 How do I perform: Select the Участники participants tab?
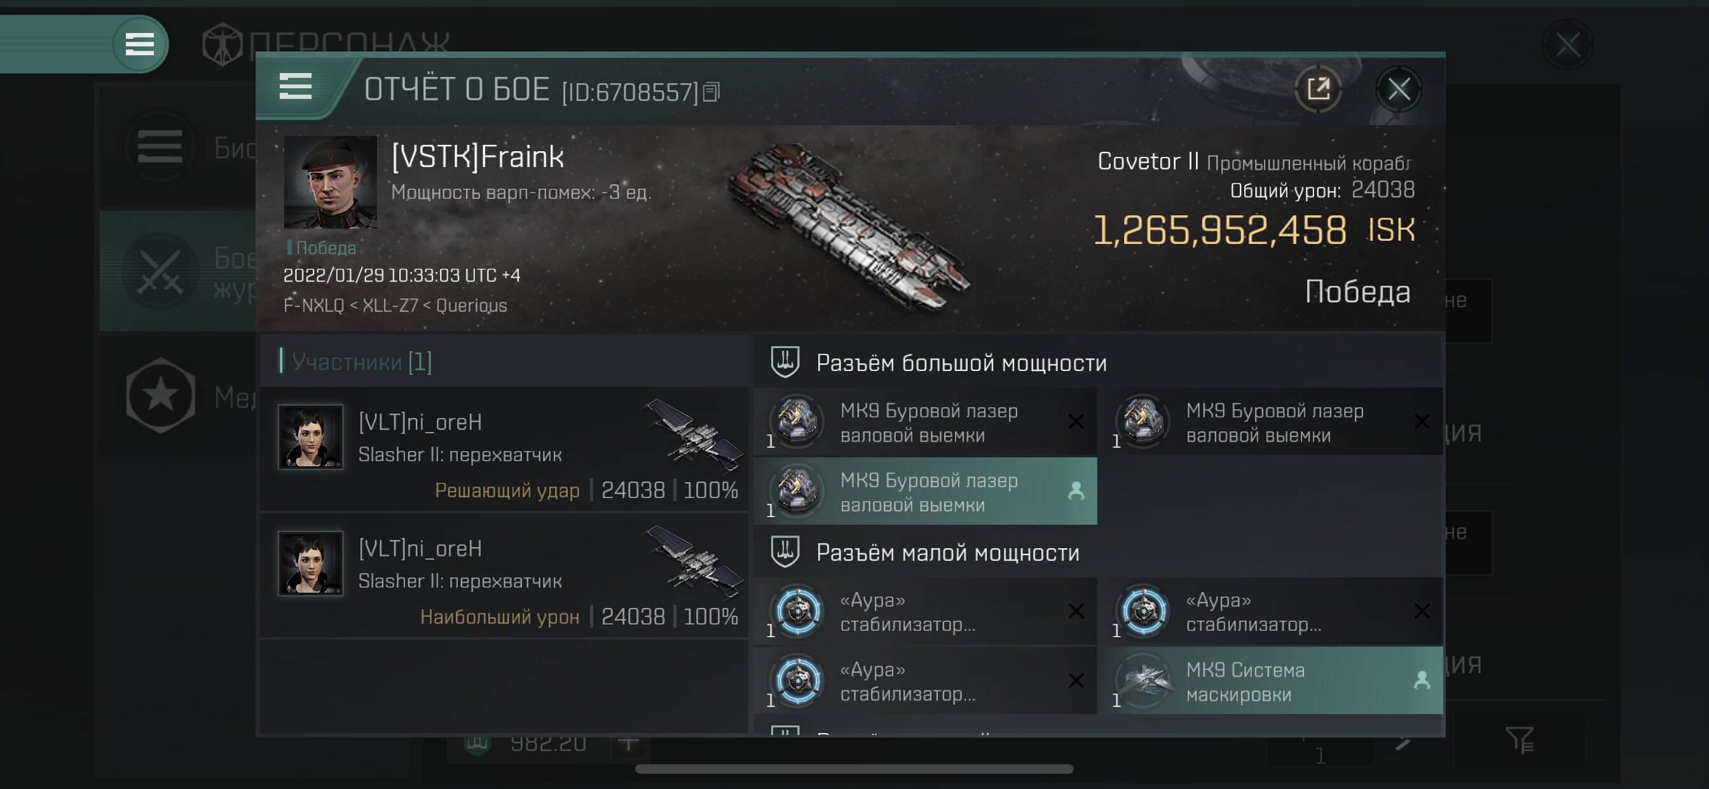coord(362,362)
